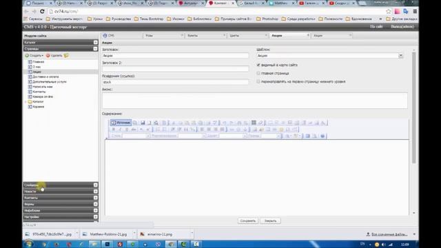Toggle 'главная страница' checkbox
Image resolution: width=441 pixels, height=248 pixels.
click(x=258, y=74)
